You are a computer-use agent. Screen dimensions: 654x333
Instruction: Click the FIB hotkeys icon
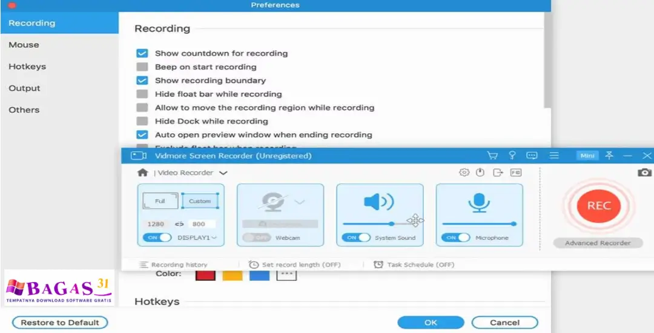[x=516, y=173]
